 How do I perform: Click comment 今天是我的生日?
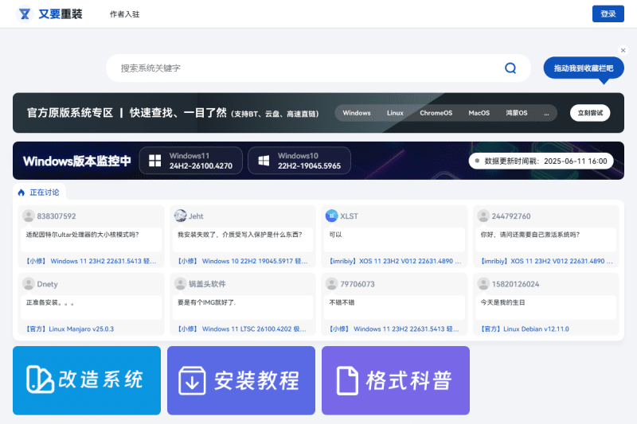tap(502, 302)
